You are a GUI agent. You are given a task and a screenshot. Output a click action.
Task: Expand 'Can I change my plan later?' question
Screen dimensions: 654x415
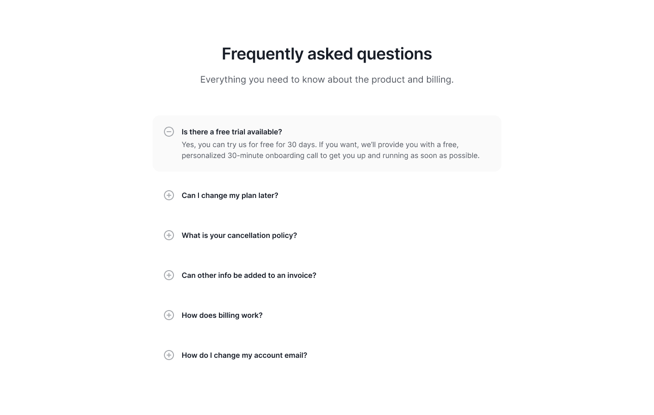click(230, 195)
